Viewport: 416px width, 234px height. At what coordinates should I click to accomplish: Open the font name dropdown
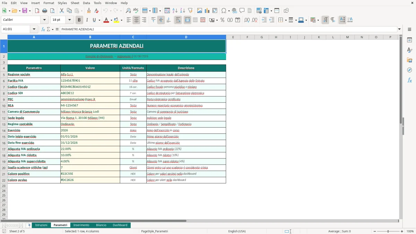point(44,20)
